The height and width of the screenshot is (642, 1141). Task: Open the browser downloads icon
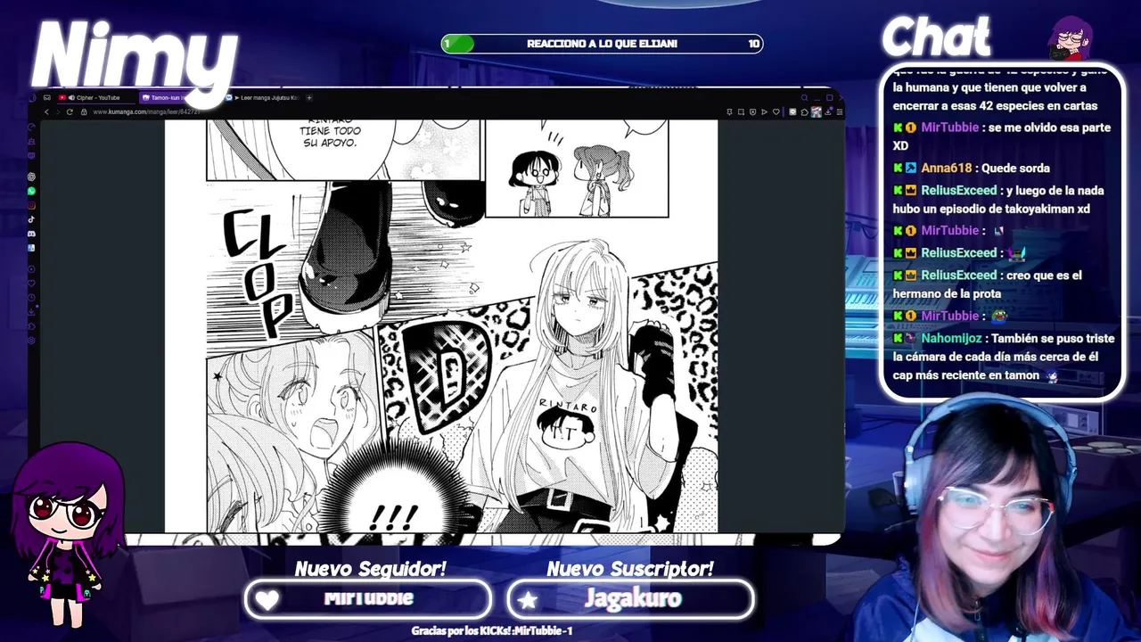pos(828,111)
